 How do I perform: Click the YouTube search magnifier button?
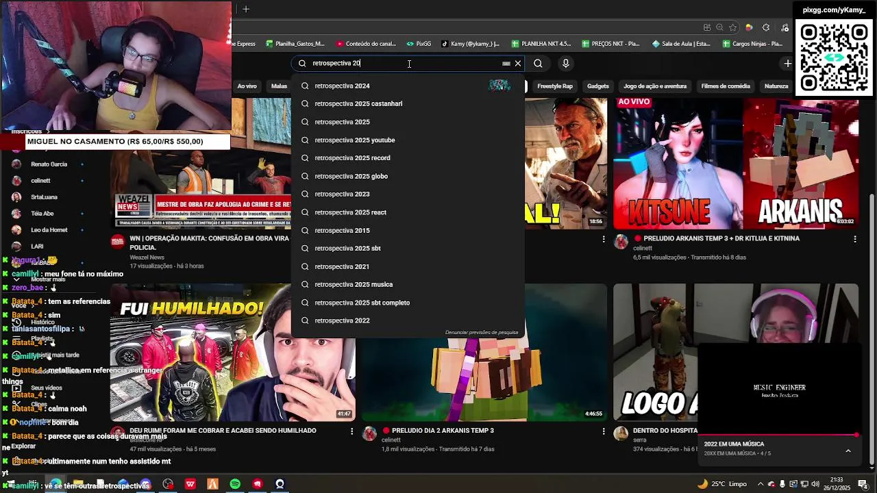tap(538, 63)
